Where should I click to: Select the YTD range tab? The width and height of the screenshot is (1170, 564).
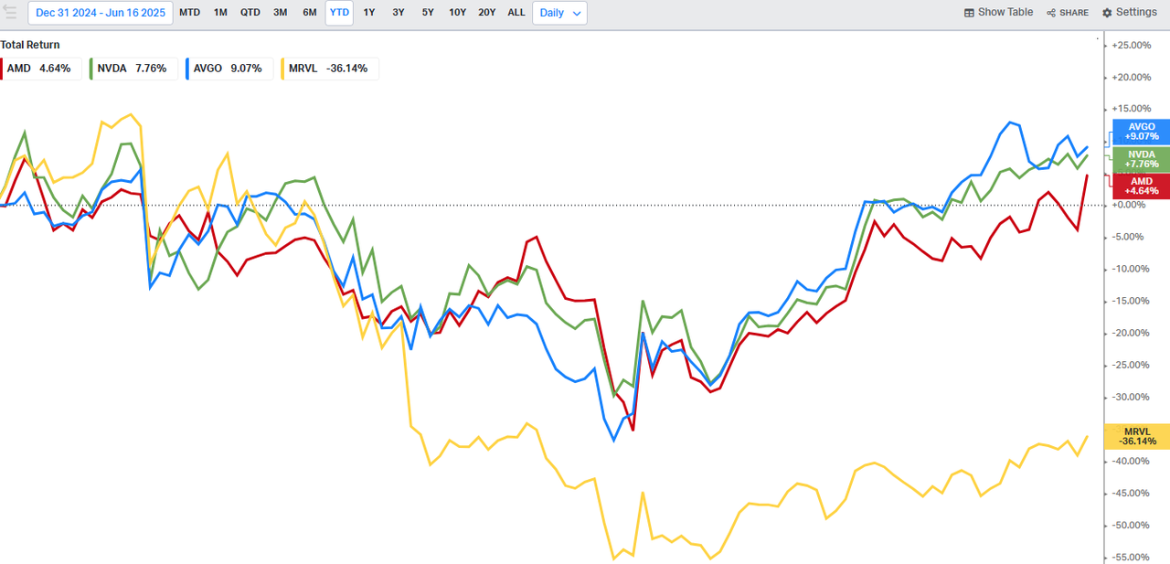[339, 13]
